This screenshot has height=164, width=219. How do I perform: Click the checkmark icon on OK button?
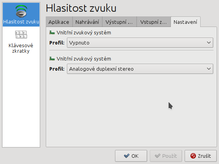[x=127, y=156]
